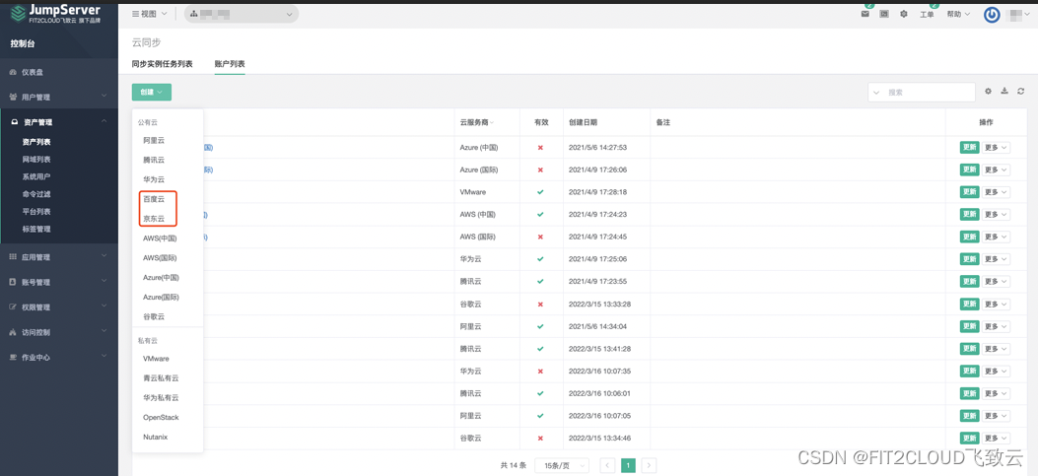Expand the 应用管理 sidebar menu
Viewport: 1038px width, 476px height.
(59, 257)
